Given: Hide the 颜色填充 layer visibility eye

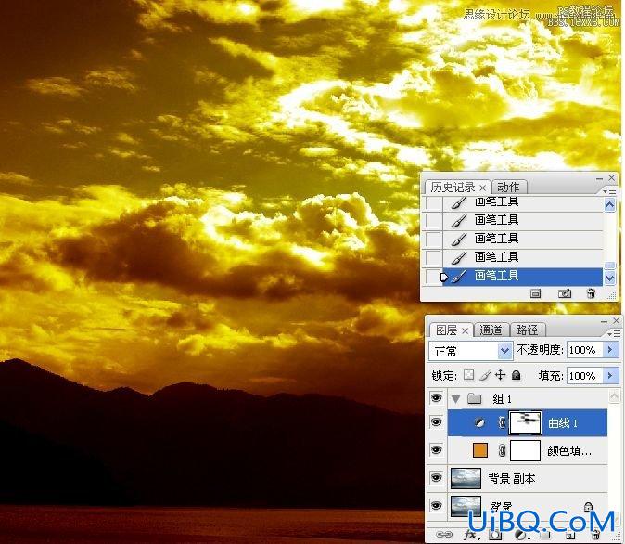Looking at the screenshot, I should (437, 450).
